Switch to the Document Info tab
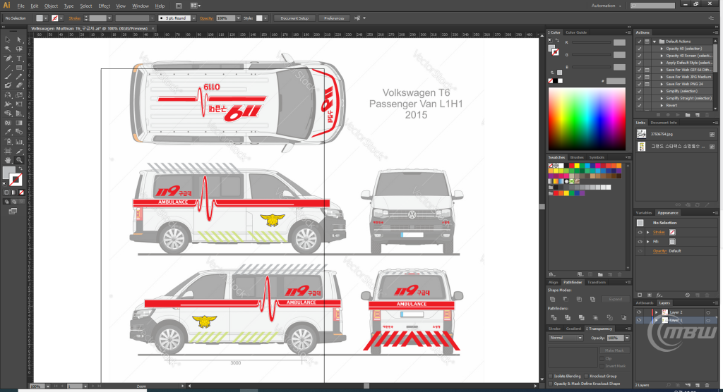Screen dimensions: 723x392 point(663,123)
